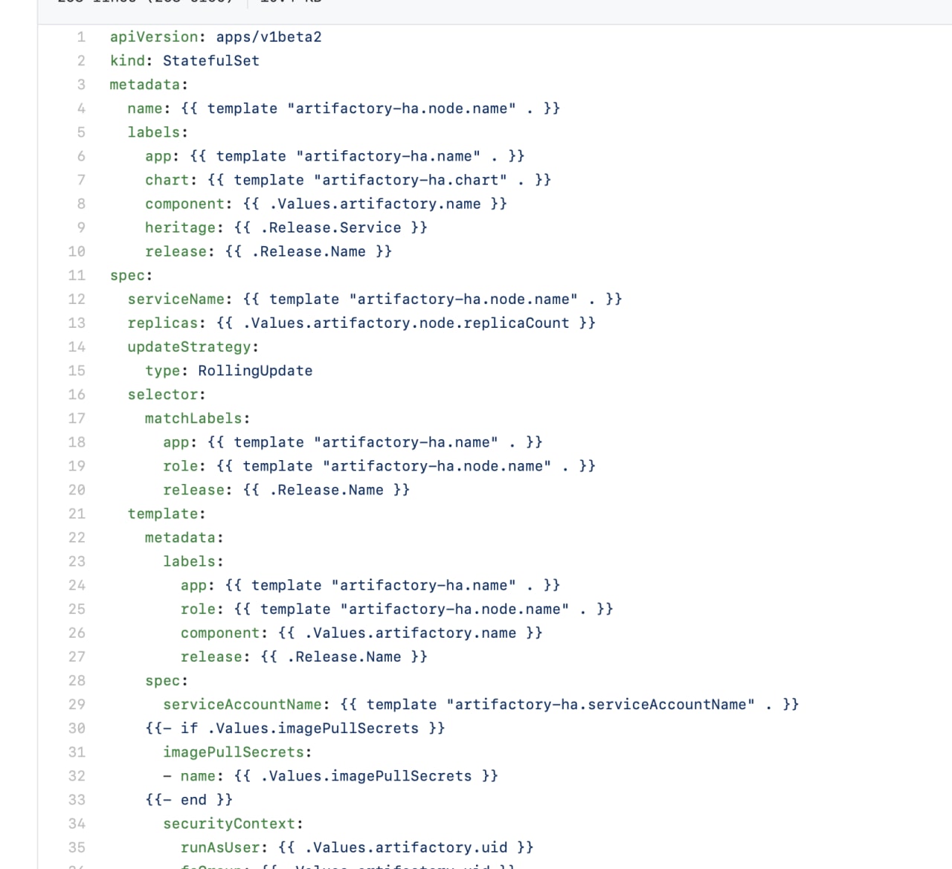This screenshot has width=952, height=869.
Task: Select line number 7 in the gutter
Action: pyautogui.click(x=81, y=180)
